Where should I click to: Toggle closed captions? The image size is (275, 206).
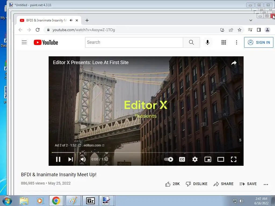(182, 159)
